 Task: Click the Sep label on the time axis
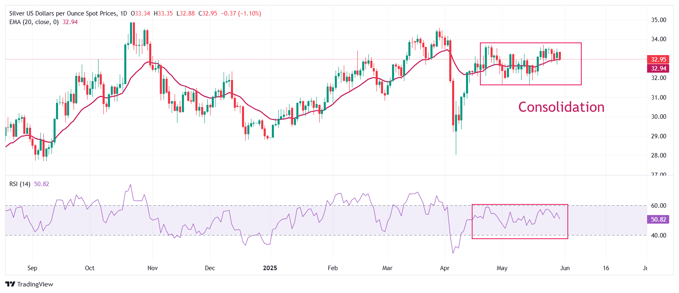coord(32,268)
